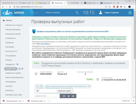Click the notification bell in header
The width and height of the screenshot is (136, 104).
tap(37, 12)
